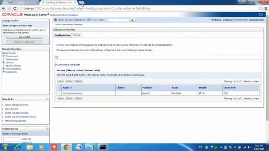
Task: Click the top Next pagination link
Action: click(x=256, y=81)
